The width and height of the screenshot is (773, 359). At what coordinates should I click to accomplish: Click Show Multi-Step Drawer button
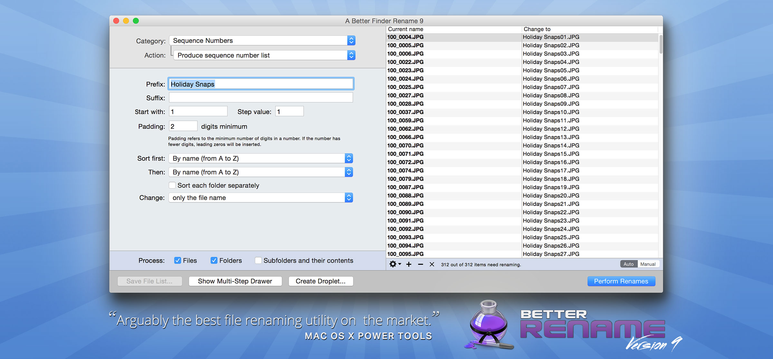pos(235,281)
